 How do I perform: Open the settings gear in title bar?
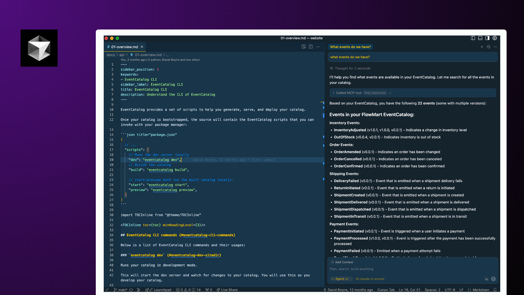495,38
